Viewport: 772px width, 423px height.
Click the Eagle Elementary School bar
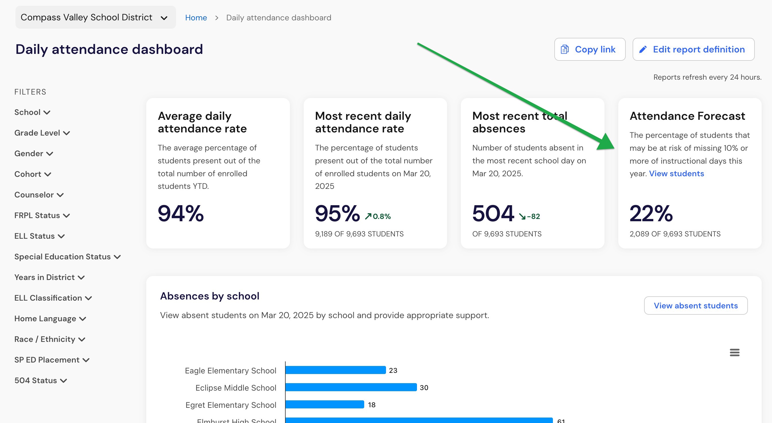(336, 370)
